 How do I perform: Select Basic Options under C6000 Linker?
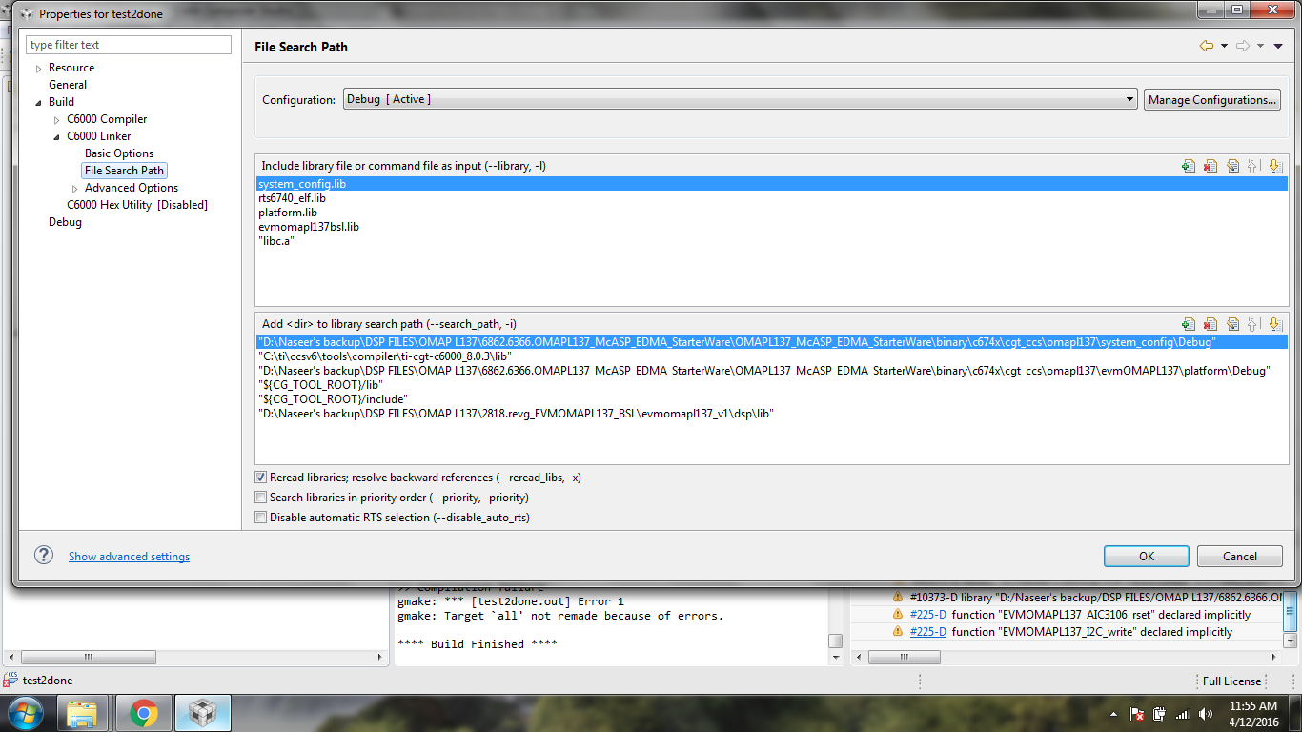pyautogui.click(x=119, y=153)
